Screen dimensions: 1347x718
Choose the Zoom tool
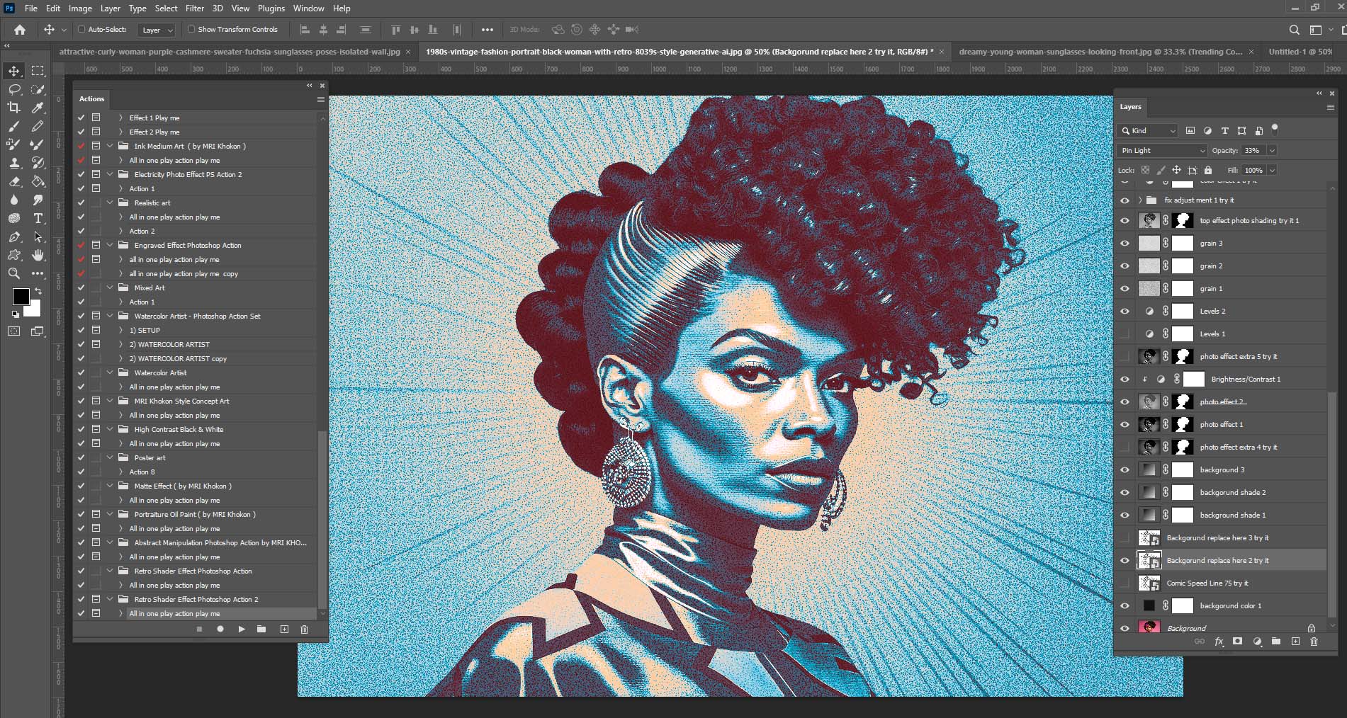click(x=13, y=273)
